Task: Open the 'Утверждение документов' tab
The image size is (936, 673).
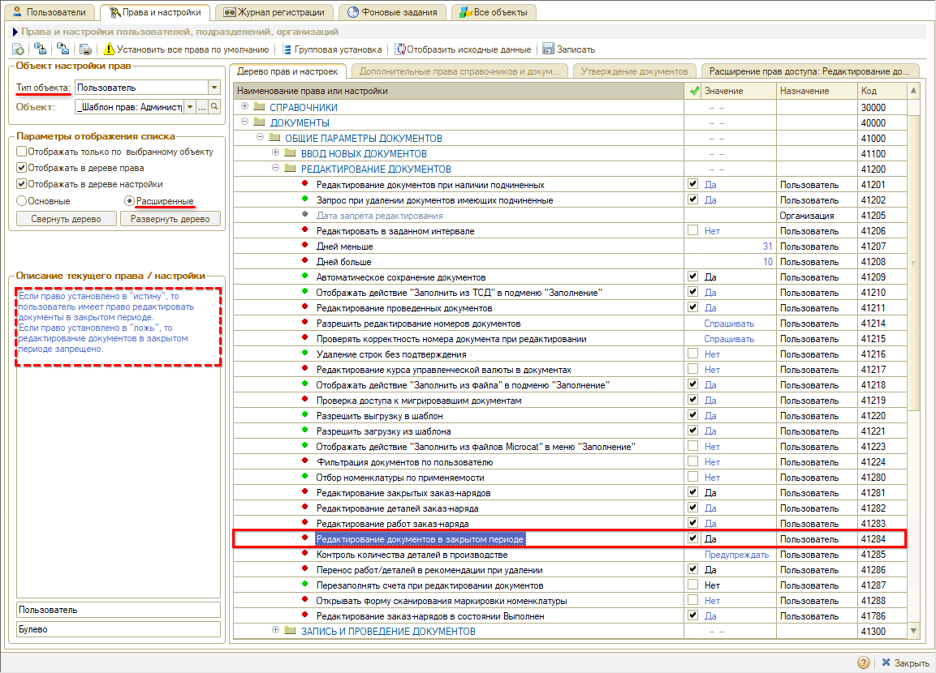Action: coord(637,71)
